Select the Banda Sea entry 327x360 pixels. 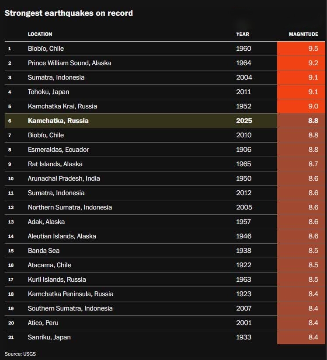[43, 251]
